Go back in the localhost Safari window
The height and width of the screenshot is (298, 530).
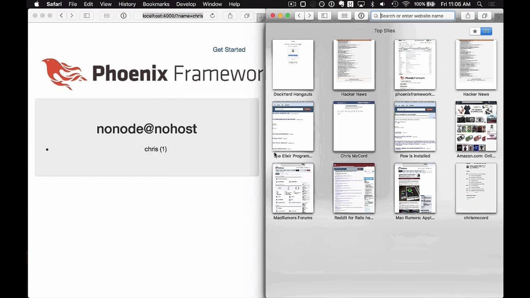pyautogui.click(x=61, y=16)
